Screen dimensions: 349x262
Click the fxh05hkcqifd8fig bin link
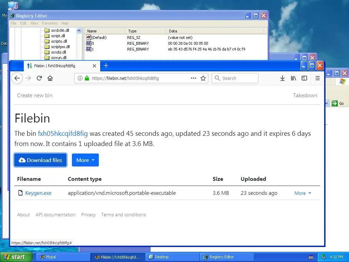tap(63, 133)
